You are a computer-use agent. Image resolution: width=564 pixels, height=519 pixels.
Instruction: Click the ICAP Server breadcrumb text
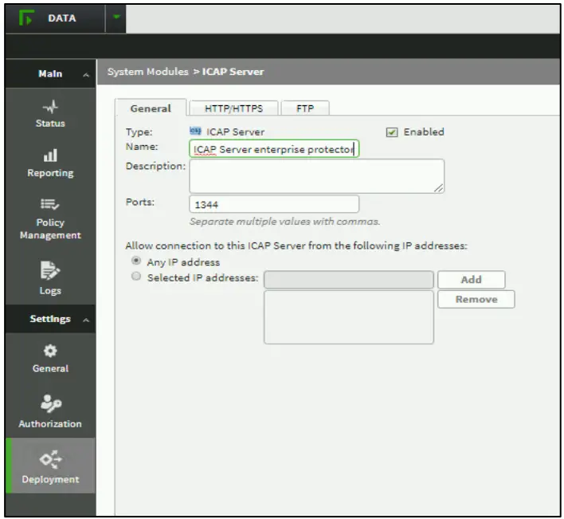pos(233,72)
